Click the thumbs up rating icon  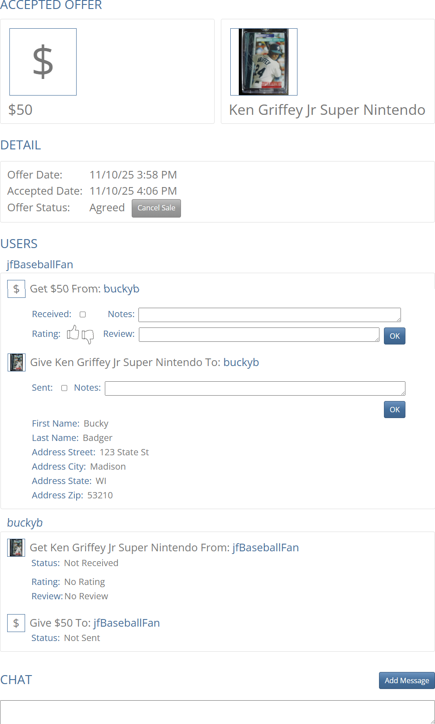[x=73, y=333]
